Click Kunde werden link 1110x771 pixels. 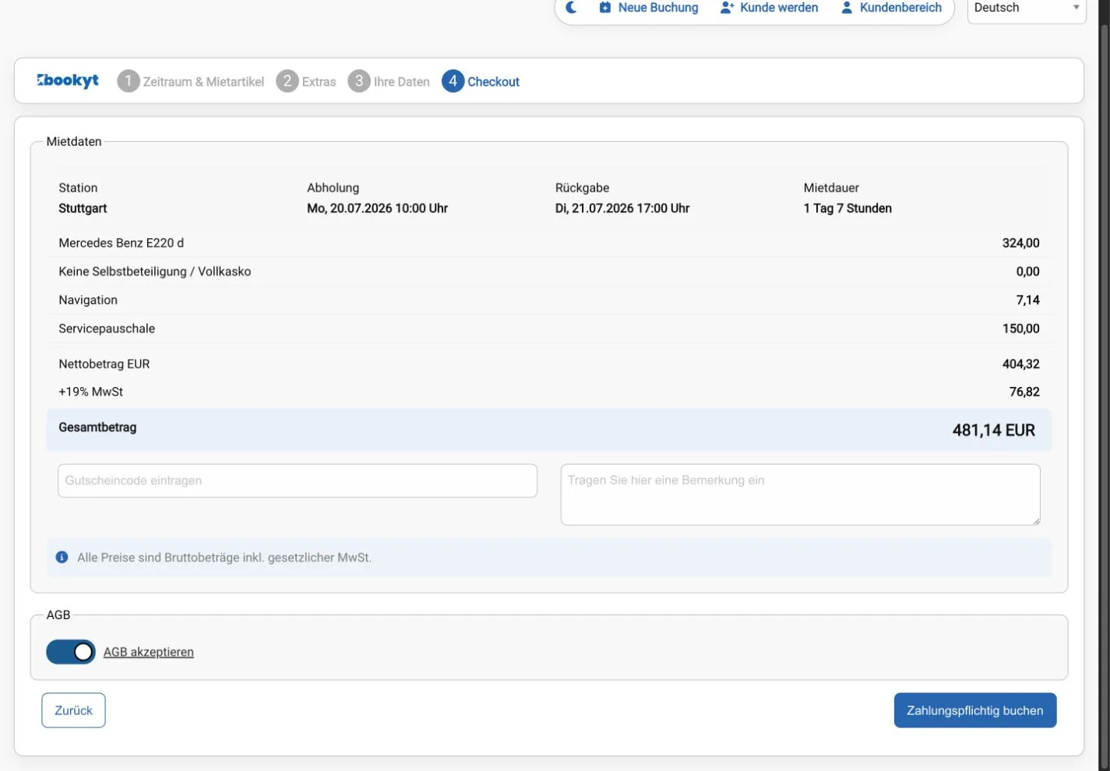[770, 8]
